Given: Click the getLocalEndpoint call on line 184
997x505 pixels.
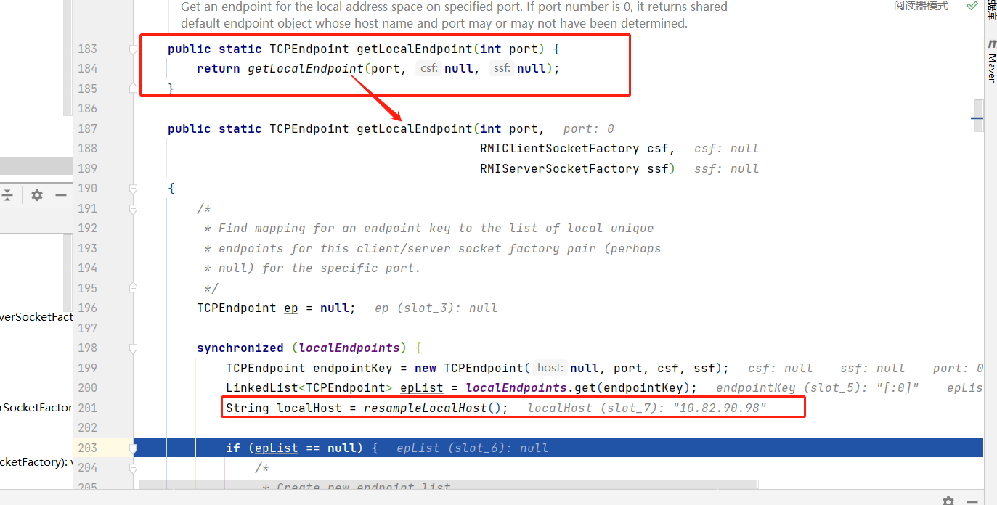Looking at the screenshot, I should 305,69.
